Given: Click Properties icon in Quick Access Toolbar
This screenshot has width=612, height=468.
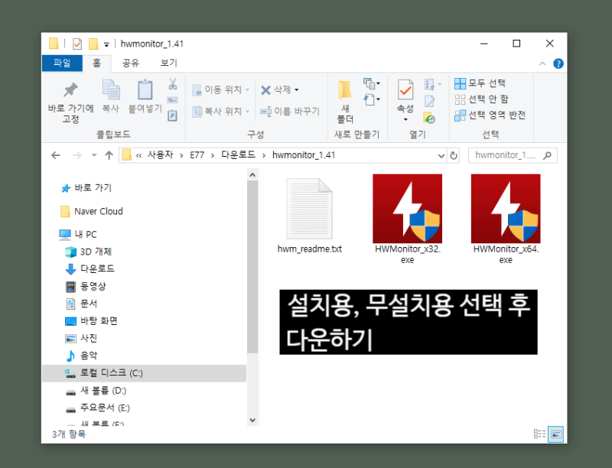Looking at the screenshot, I should point(77,44).
